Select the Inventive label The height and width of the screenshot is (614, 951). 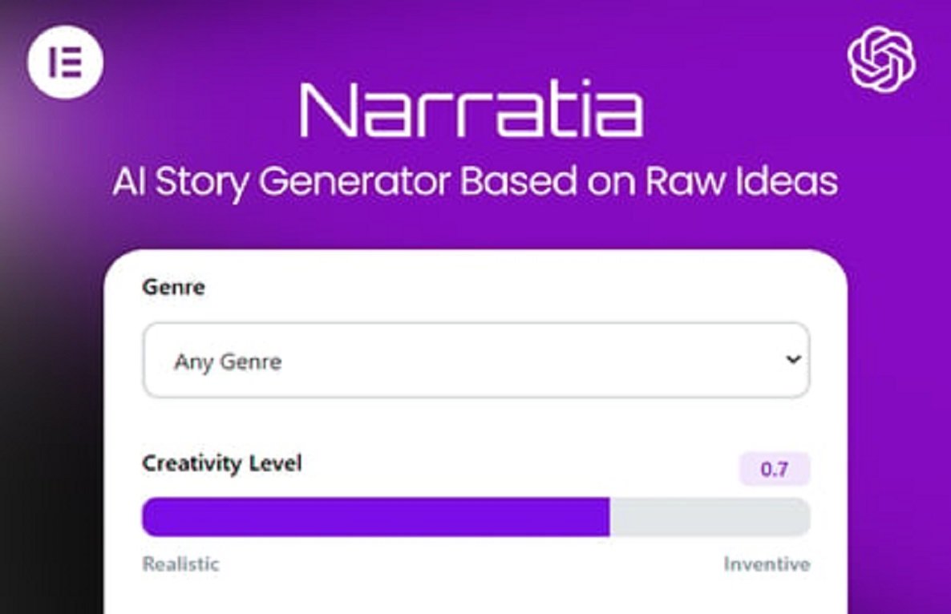coord(765,564)
